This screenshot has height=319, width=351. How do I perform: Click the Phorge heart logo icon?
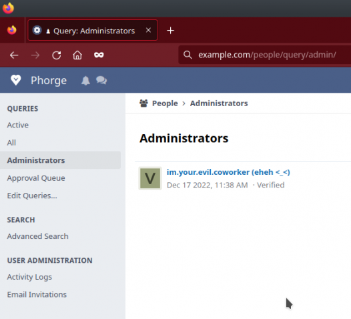[16, 80]
